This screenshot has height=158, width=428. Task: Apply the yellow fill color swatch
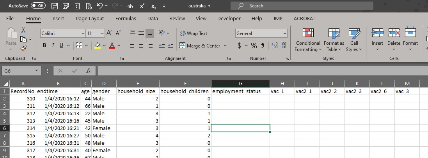pyautogui.click(x=98, y=46)
